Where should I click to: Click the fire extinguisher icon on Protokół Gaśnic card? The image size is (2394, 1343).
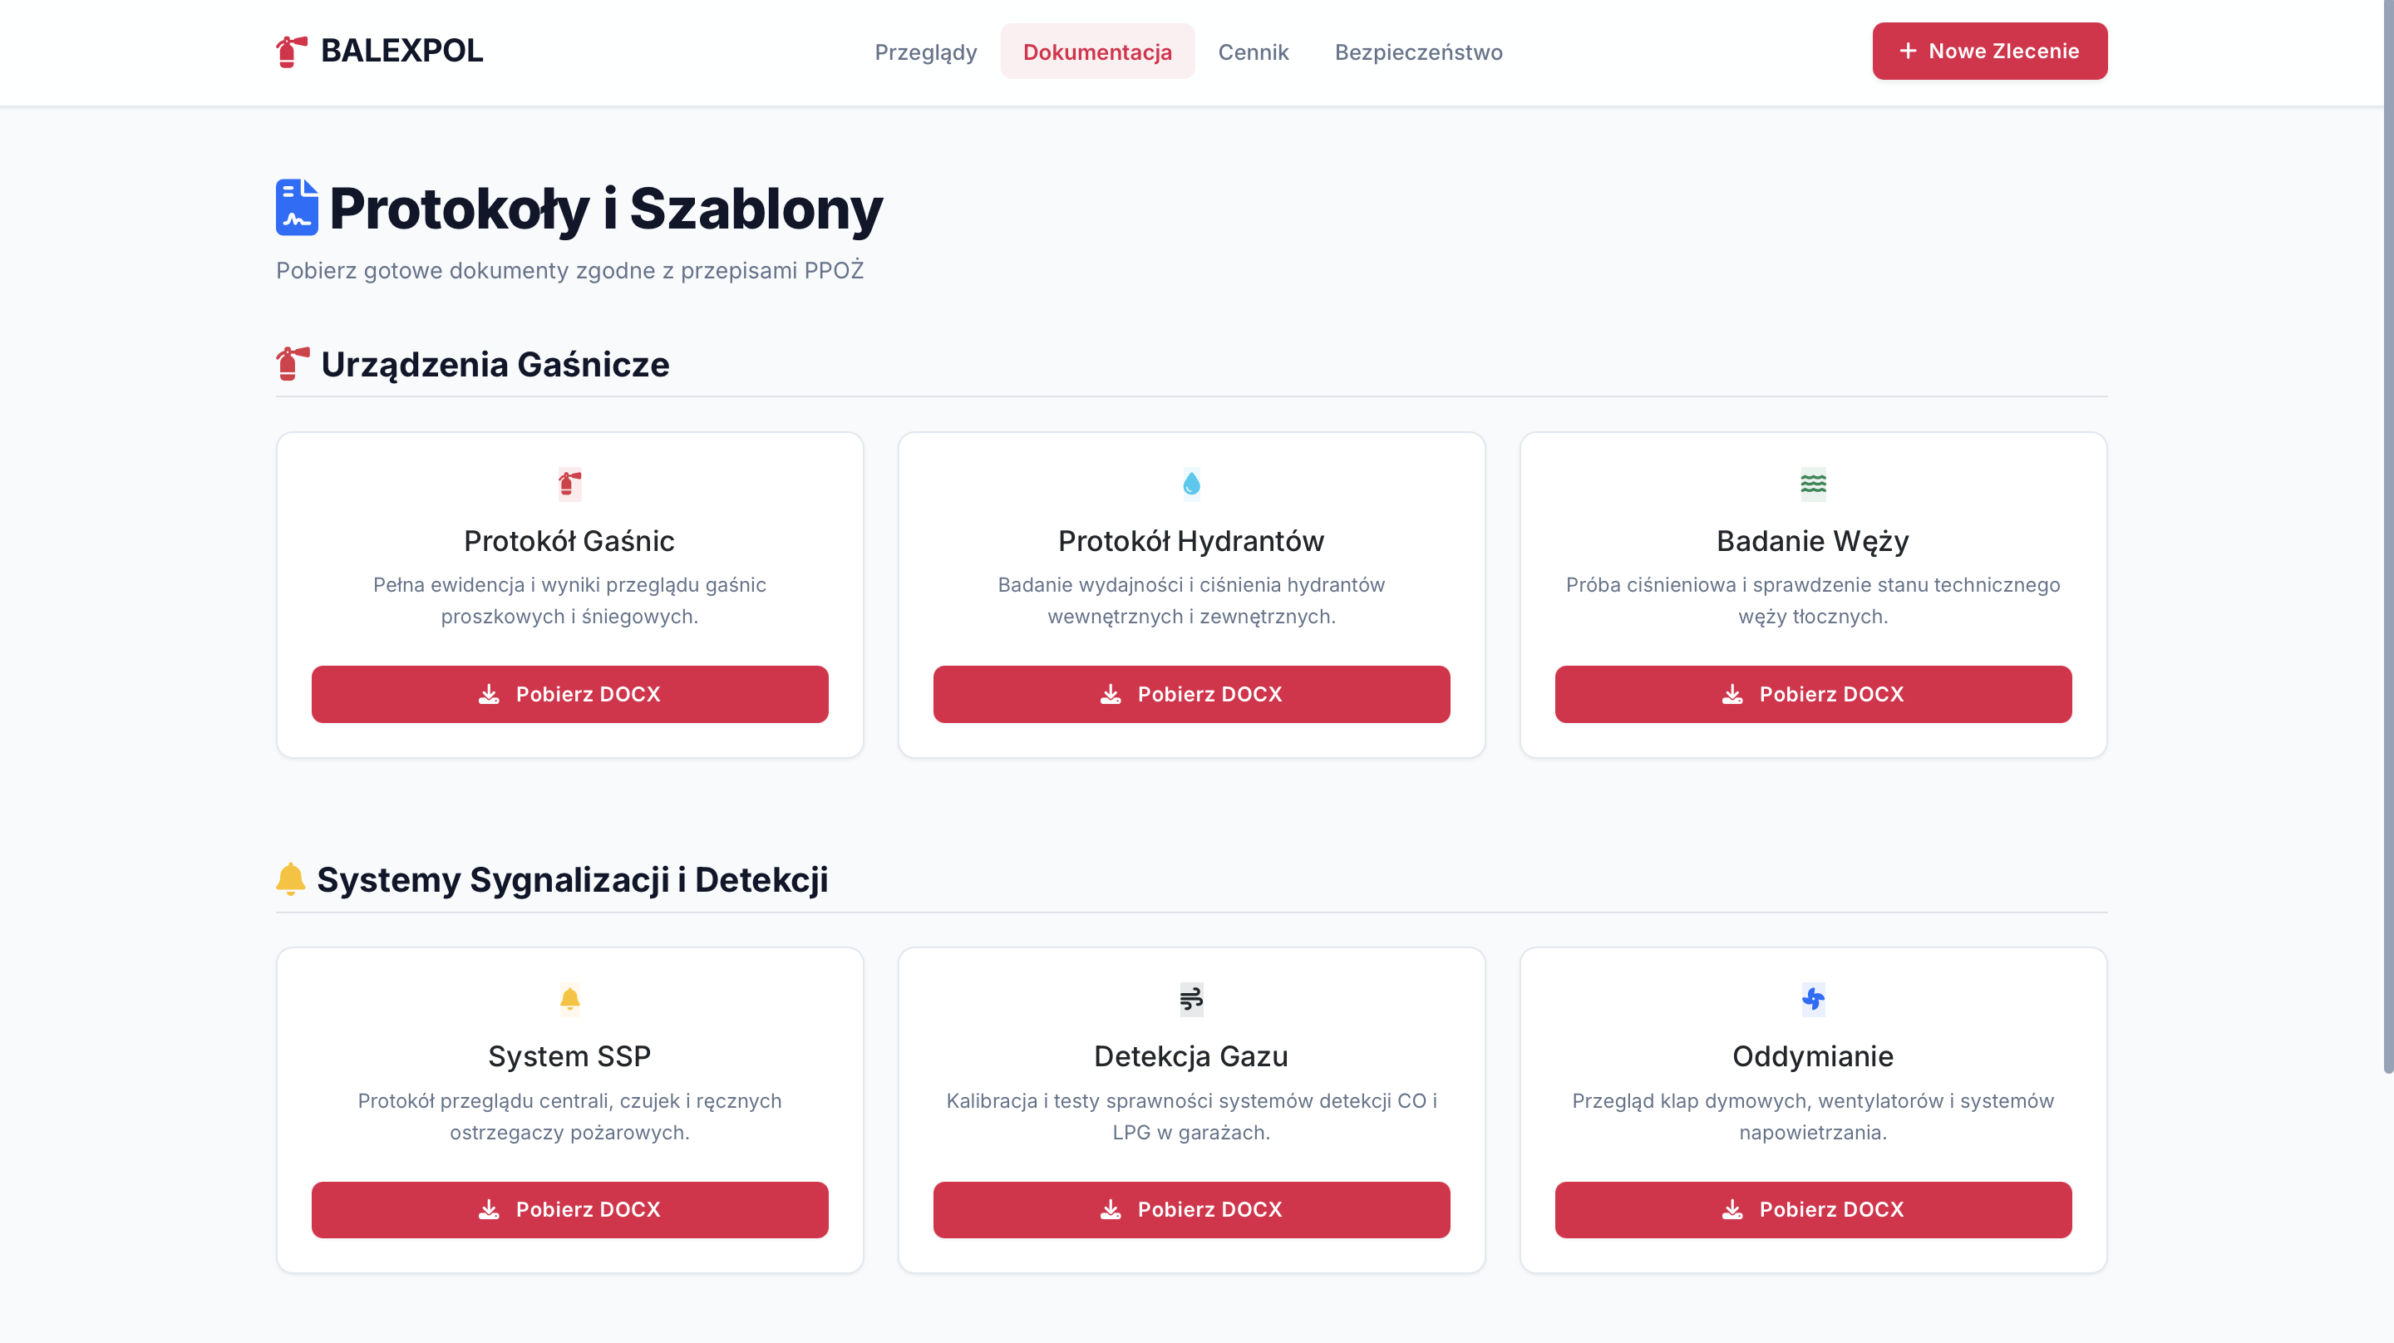point(569,484)
